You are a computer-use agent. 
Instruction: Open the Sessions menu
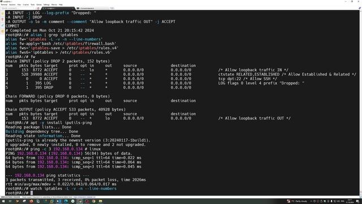[12, 5]
